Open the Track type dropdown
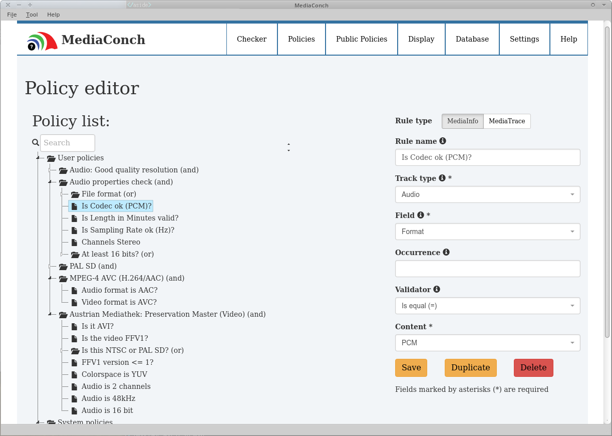 [x=487, y=194]
